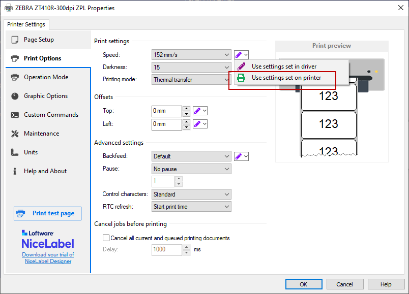Click the Maintenance tools icon
This screenshot has width=409, height=294.
[x=15, y=134]
